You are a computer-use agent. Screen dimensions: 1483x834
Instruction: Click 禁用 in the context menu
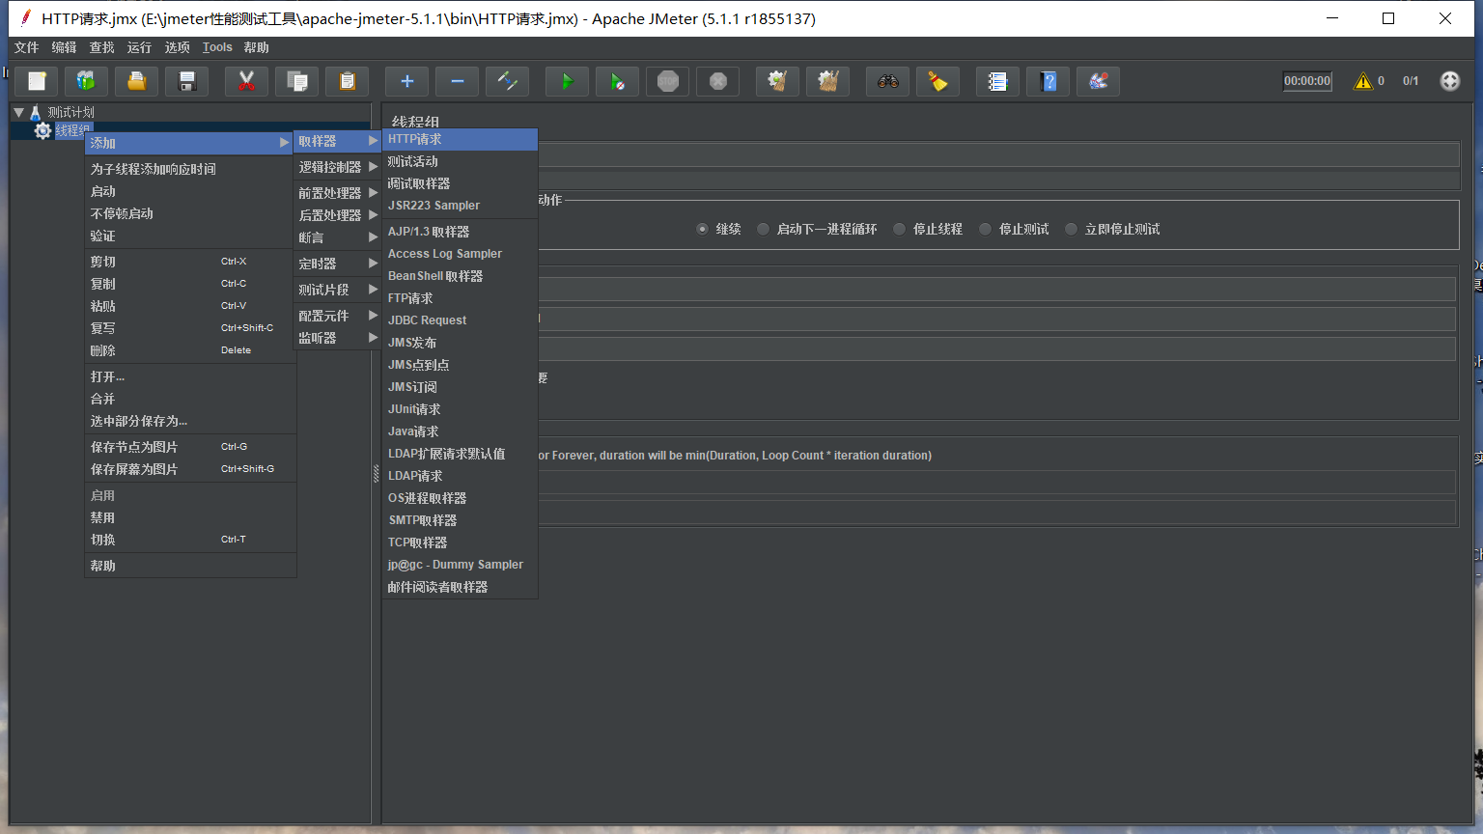190,517
